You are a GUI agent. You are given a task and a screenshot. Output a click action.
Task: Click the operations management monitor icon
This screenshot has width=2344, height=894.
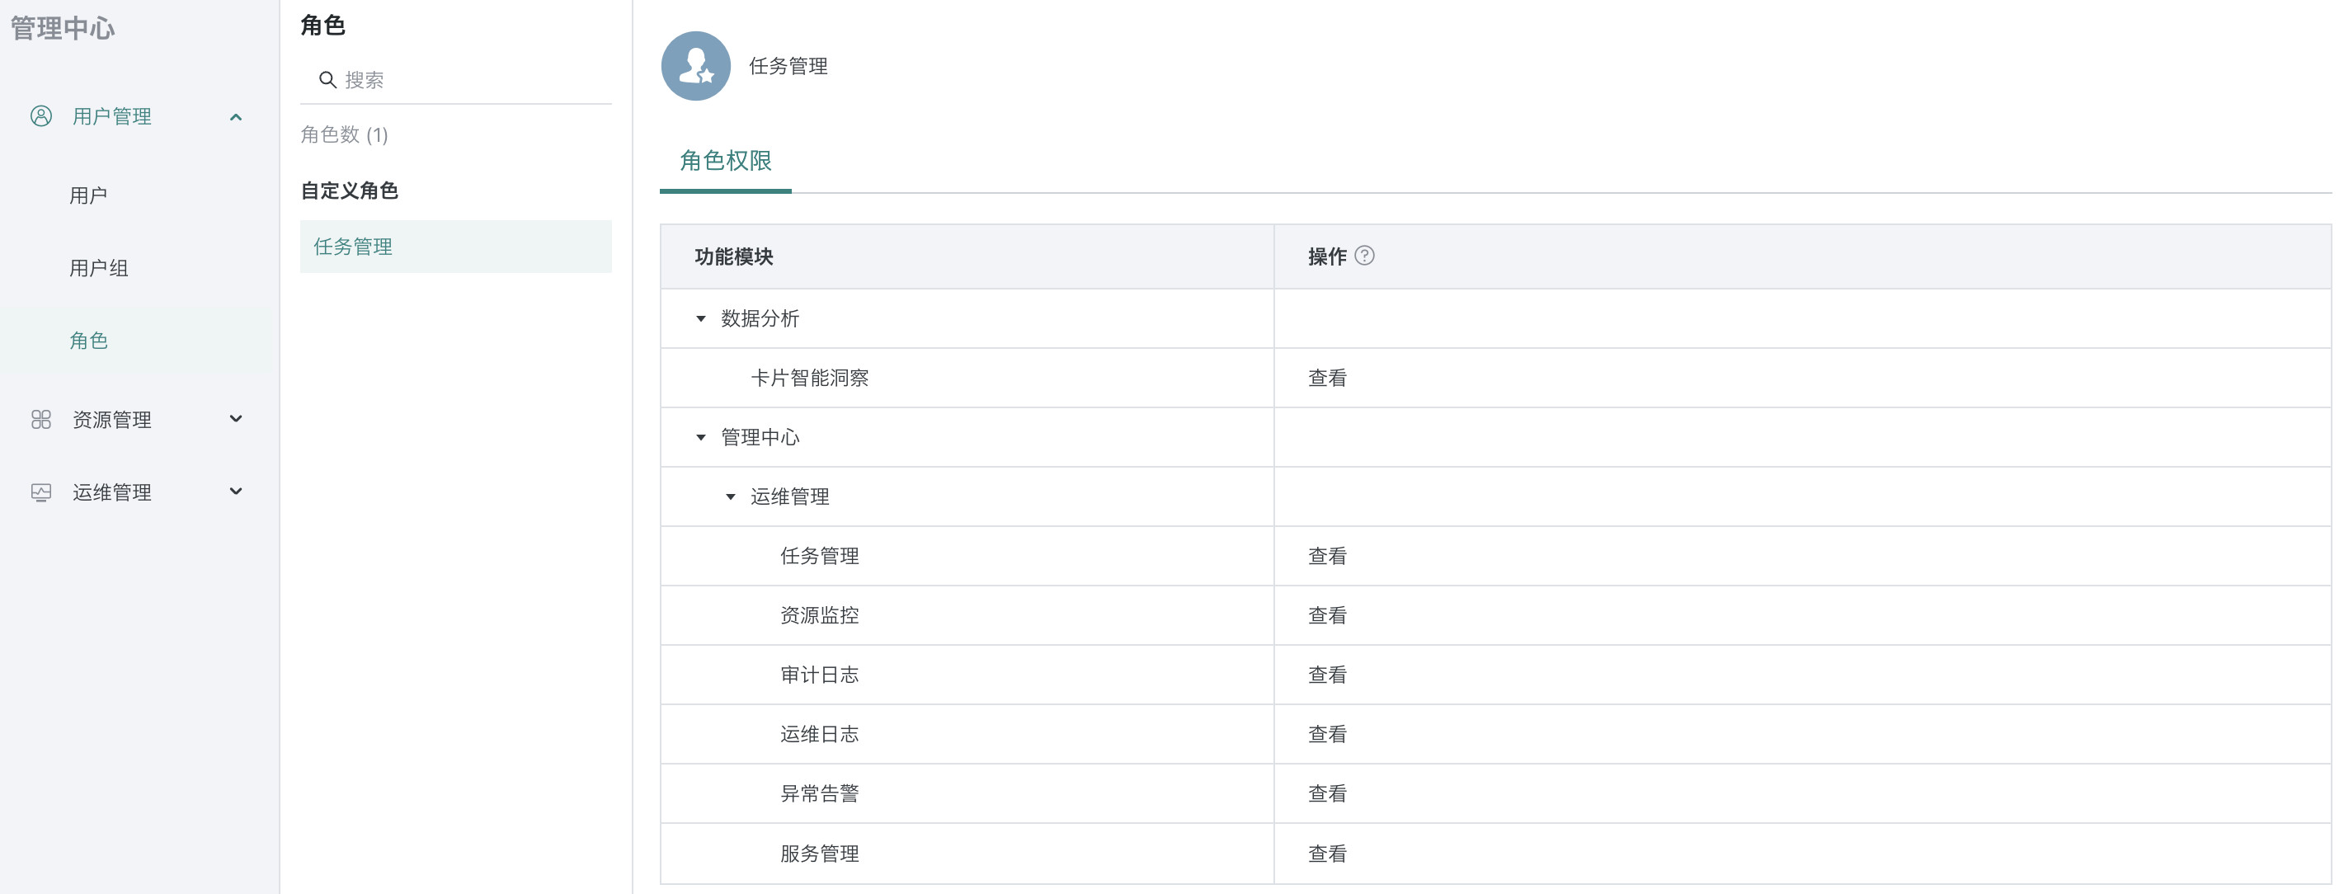click(41, 492)
